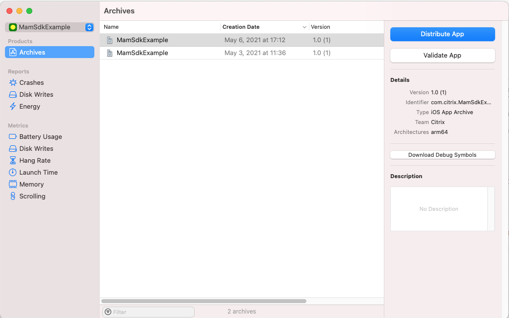Click the iOS App Archive type value
The width and height of the screenshot is (509, 318).
(x=452, y=112)
